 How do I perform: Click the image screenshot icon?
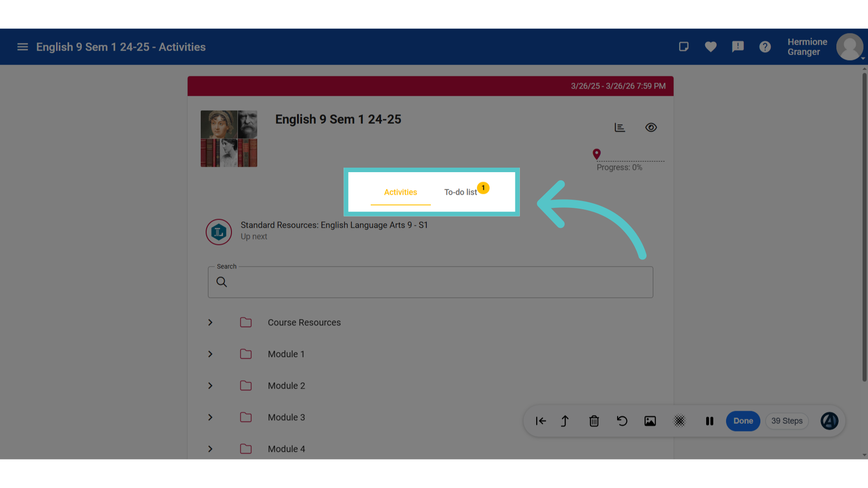[650, 421]
